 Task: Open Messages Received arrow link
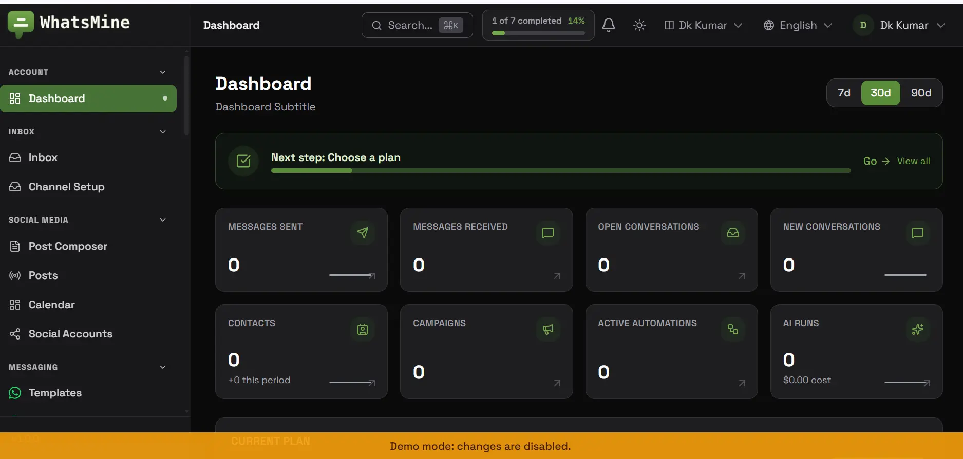click(557, 276)
